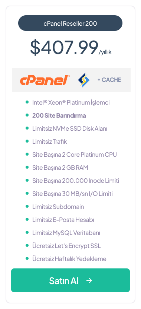Click Site Başına 2 Core Platinum CPU
This screenshot has height=309, width=141.
point(75,154)
